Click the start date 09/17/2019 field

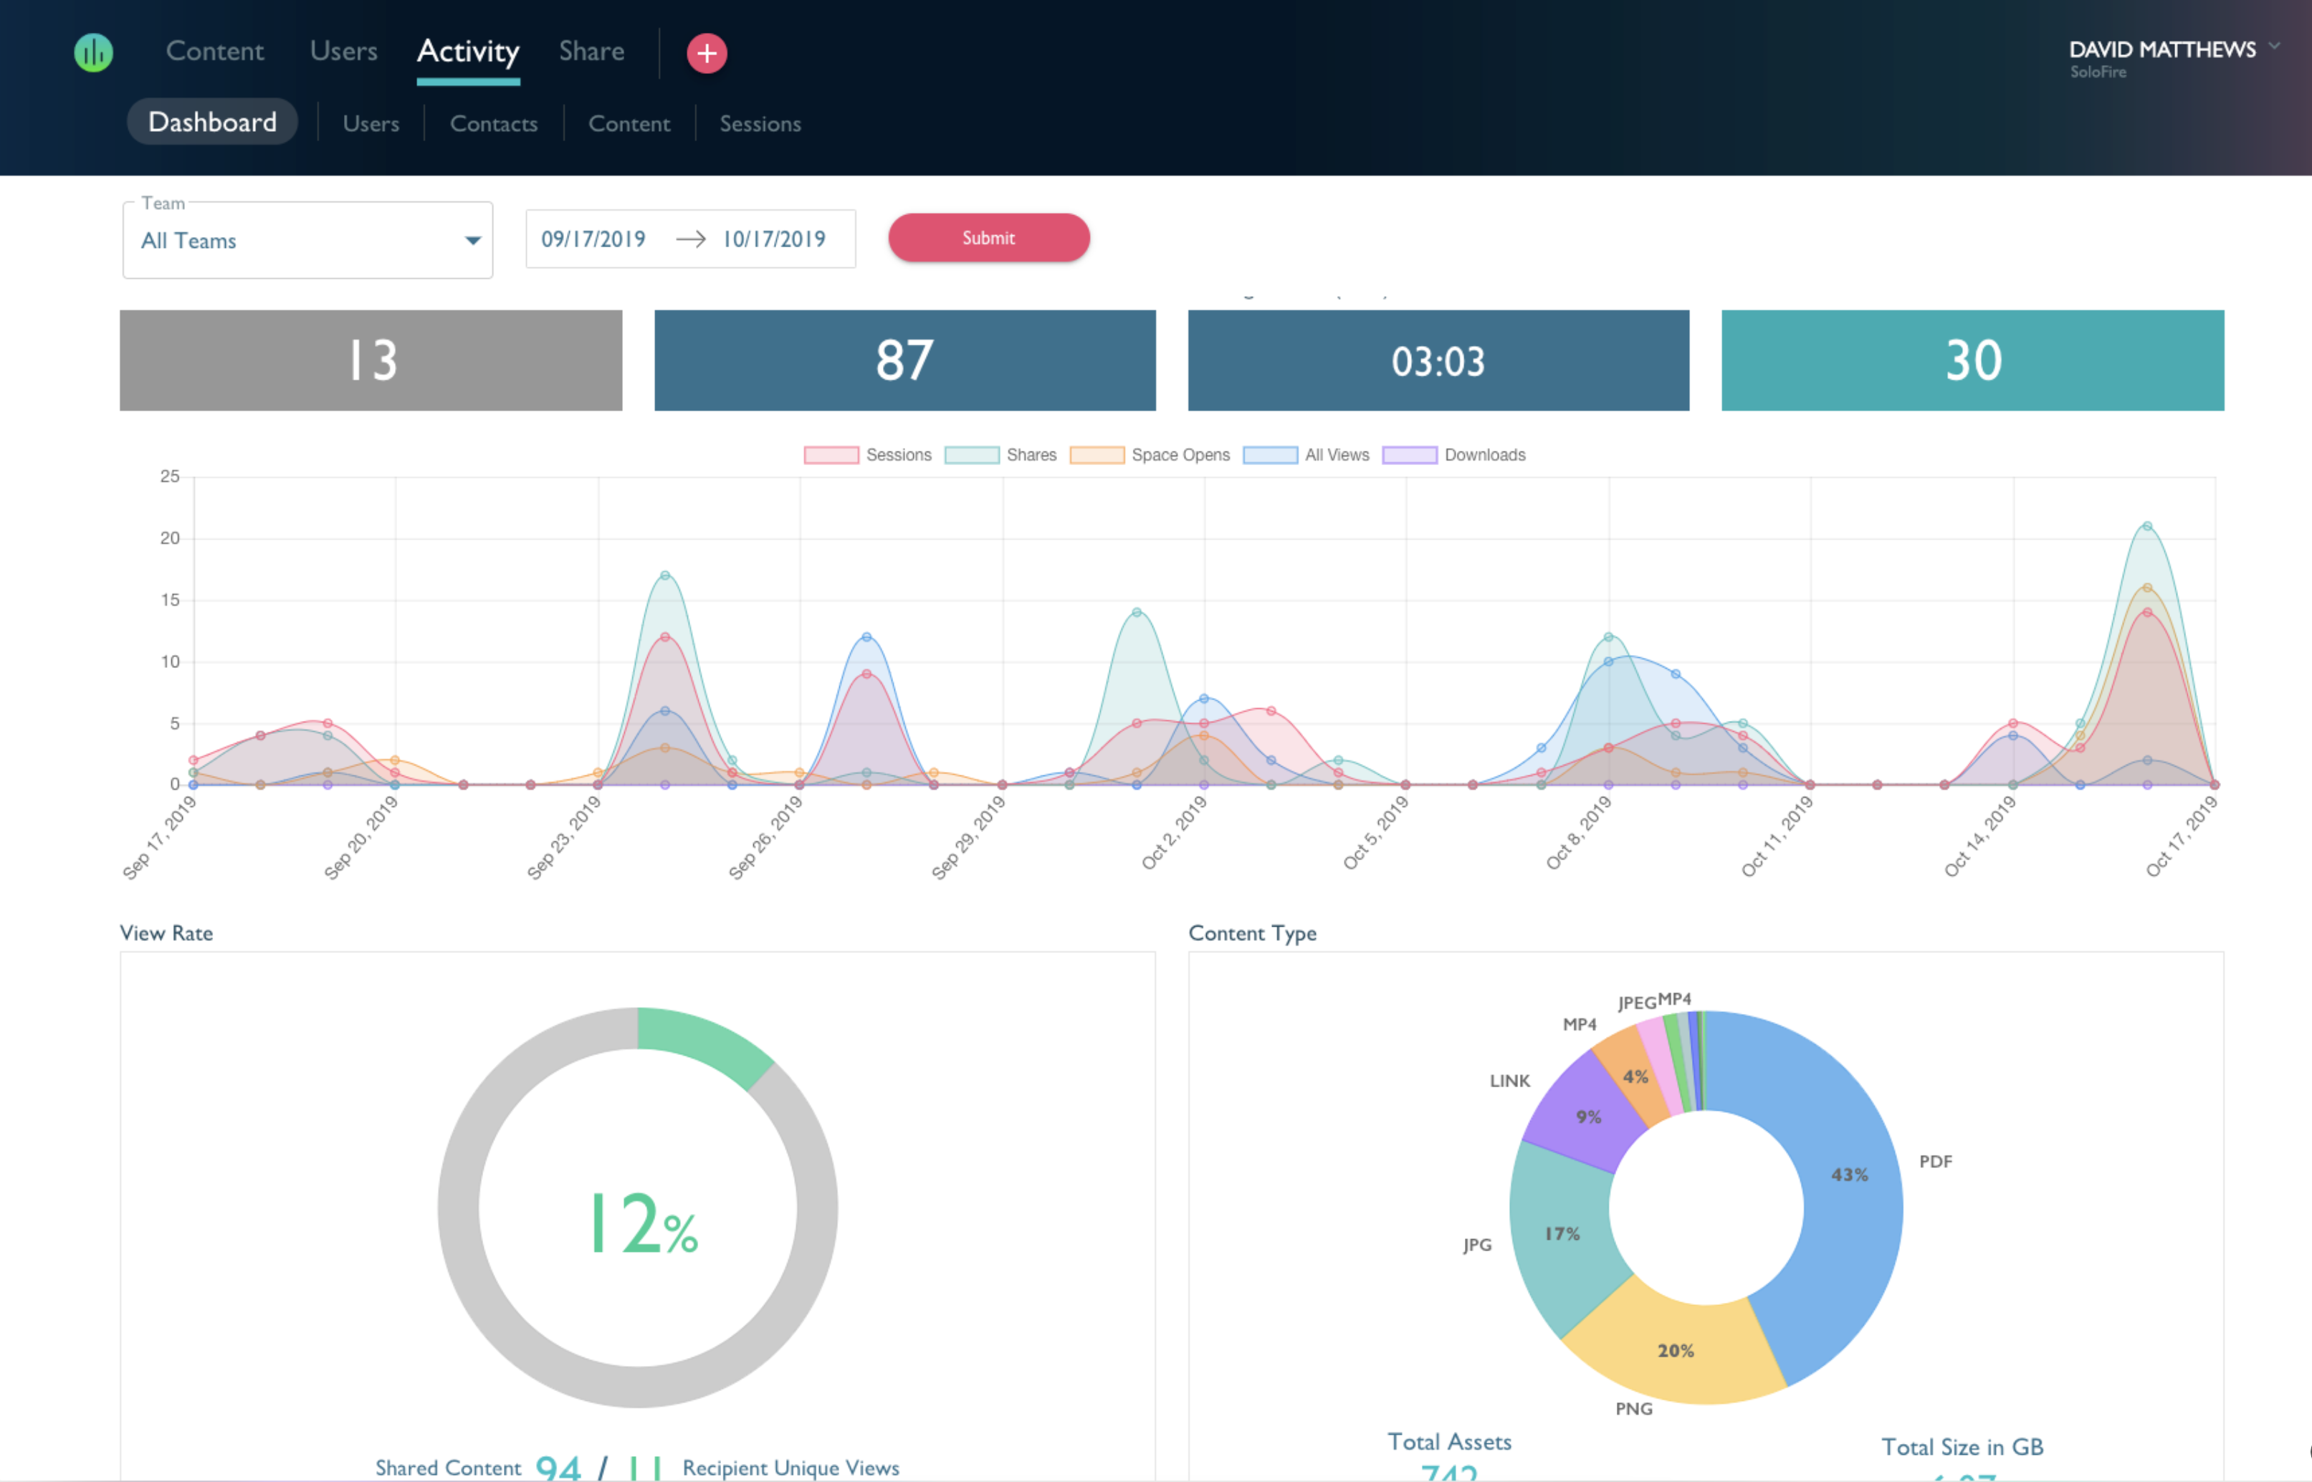click(x=593, y=239)
